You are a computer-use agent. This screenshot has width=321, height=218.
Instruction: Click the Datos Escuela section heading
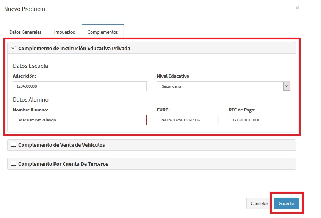[x=30, y=66]
